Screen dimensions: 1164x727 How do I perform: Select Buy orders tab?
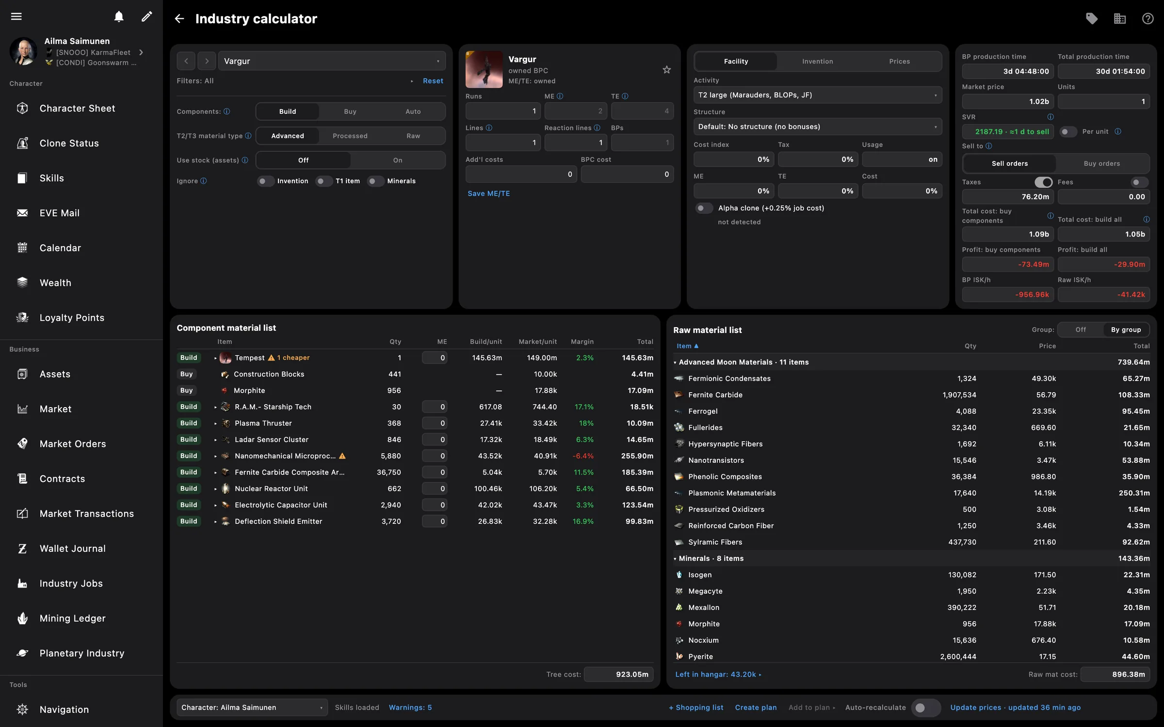(1102, 164)
